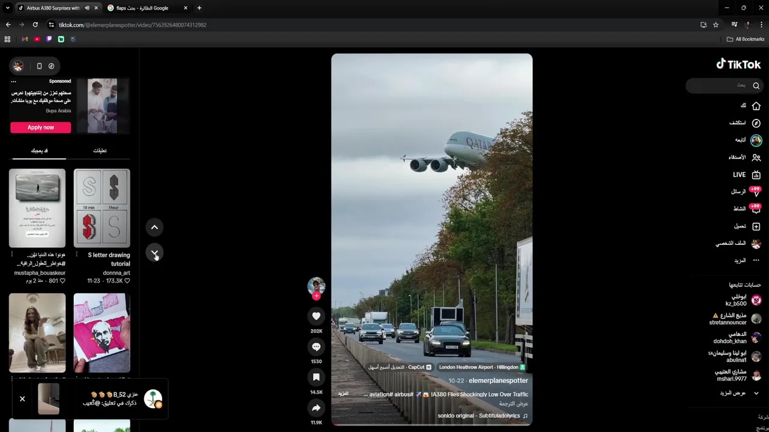Image resolution: width=769 pixels, height=432 pixels.
Task: Click the install app icon in the address bar
Action: (x=704, y=25)
